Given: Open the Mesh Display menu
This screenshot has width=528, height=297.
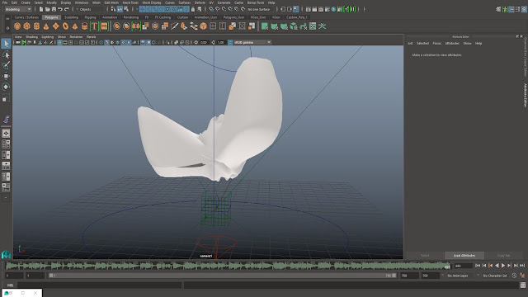Looking at the screenshot, I should click(152, 2).
